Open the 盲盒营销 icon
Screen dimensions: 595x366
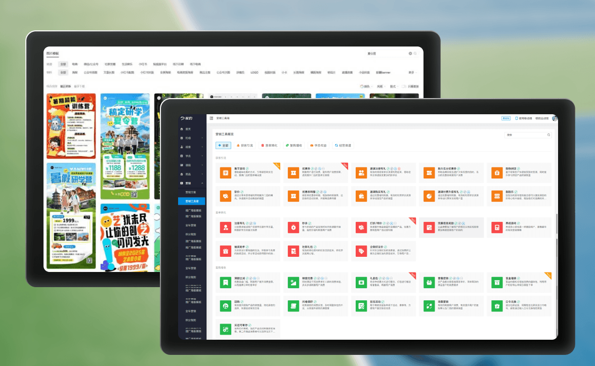click(x=497, y=283)
